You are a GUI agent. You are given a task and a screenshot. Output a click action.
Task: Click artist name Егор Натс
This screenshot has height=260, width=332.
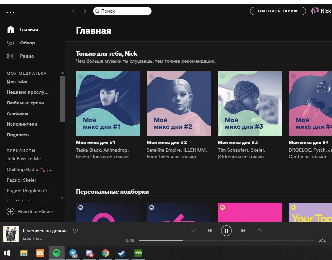pos(32,238)
